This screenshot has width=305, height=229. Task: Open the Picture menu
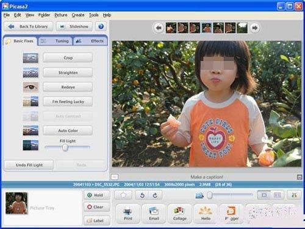click(61, 15)
